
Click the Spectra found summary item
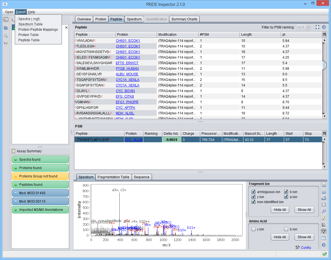click(40, 160)
